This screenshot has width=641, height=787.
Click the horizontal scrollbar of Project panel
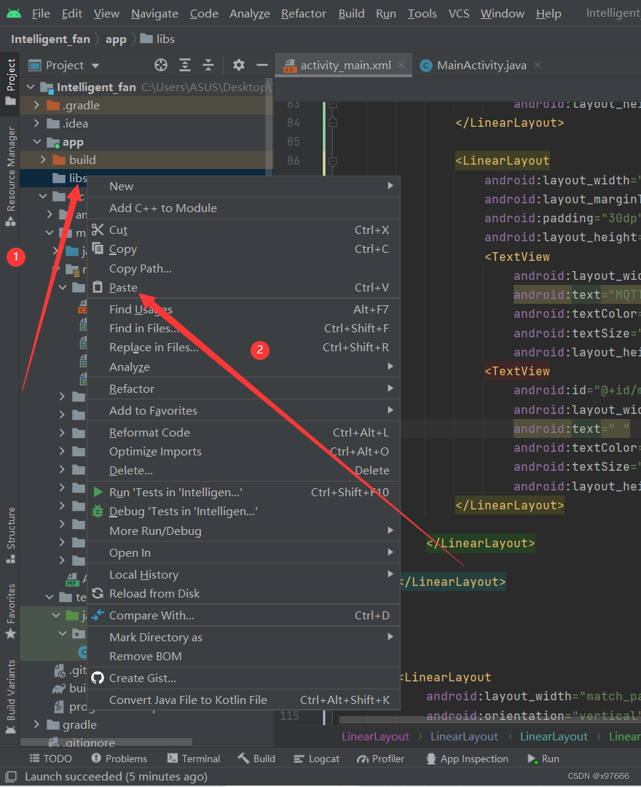[x=107, y=742]
